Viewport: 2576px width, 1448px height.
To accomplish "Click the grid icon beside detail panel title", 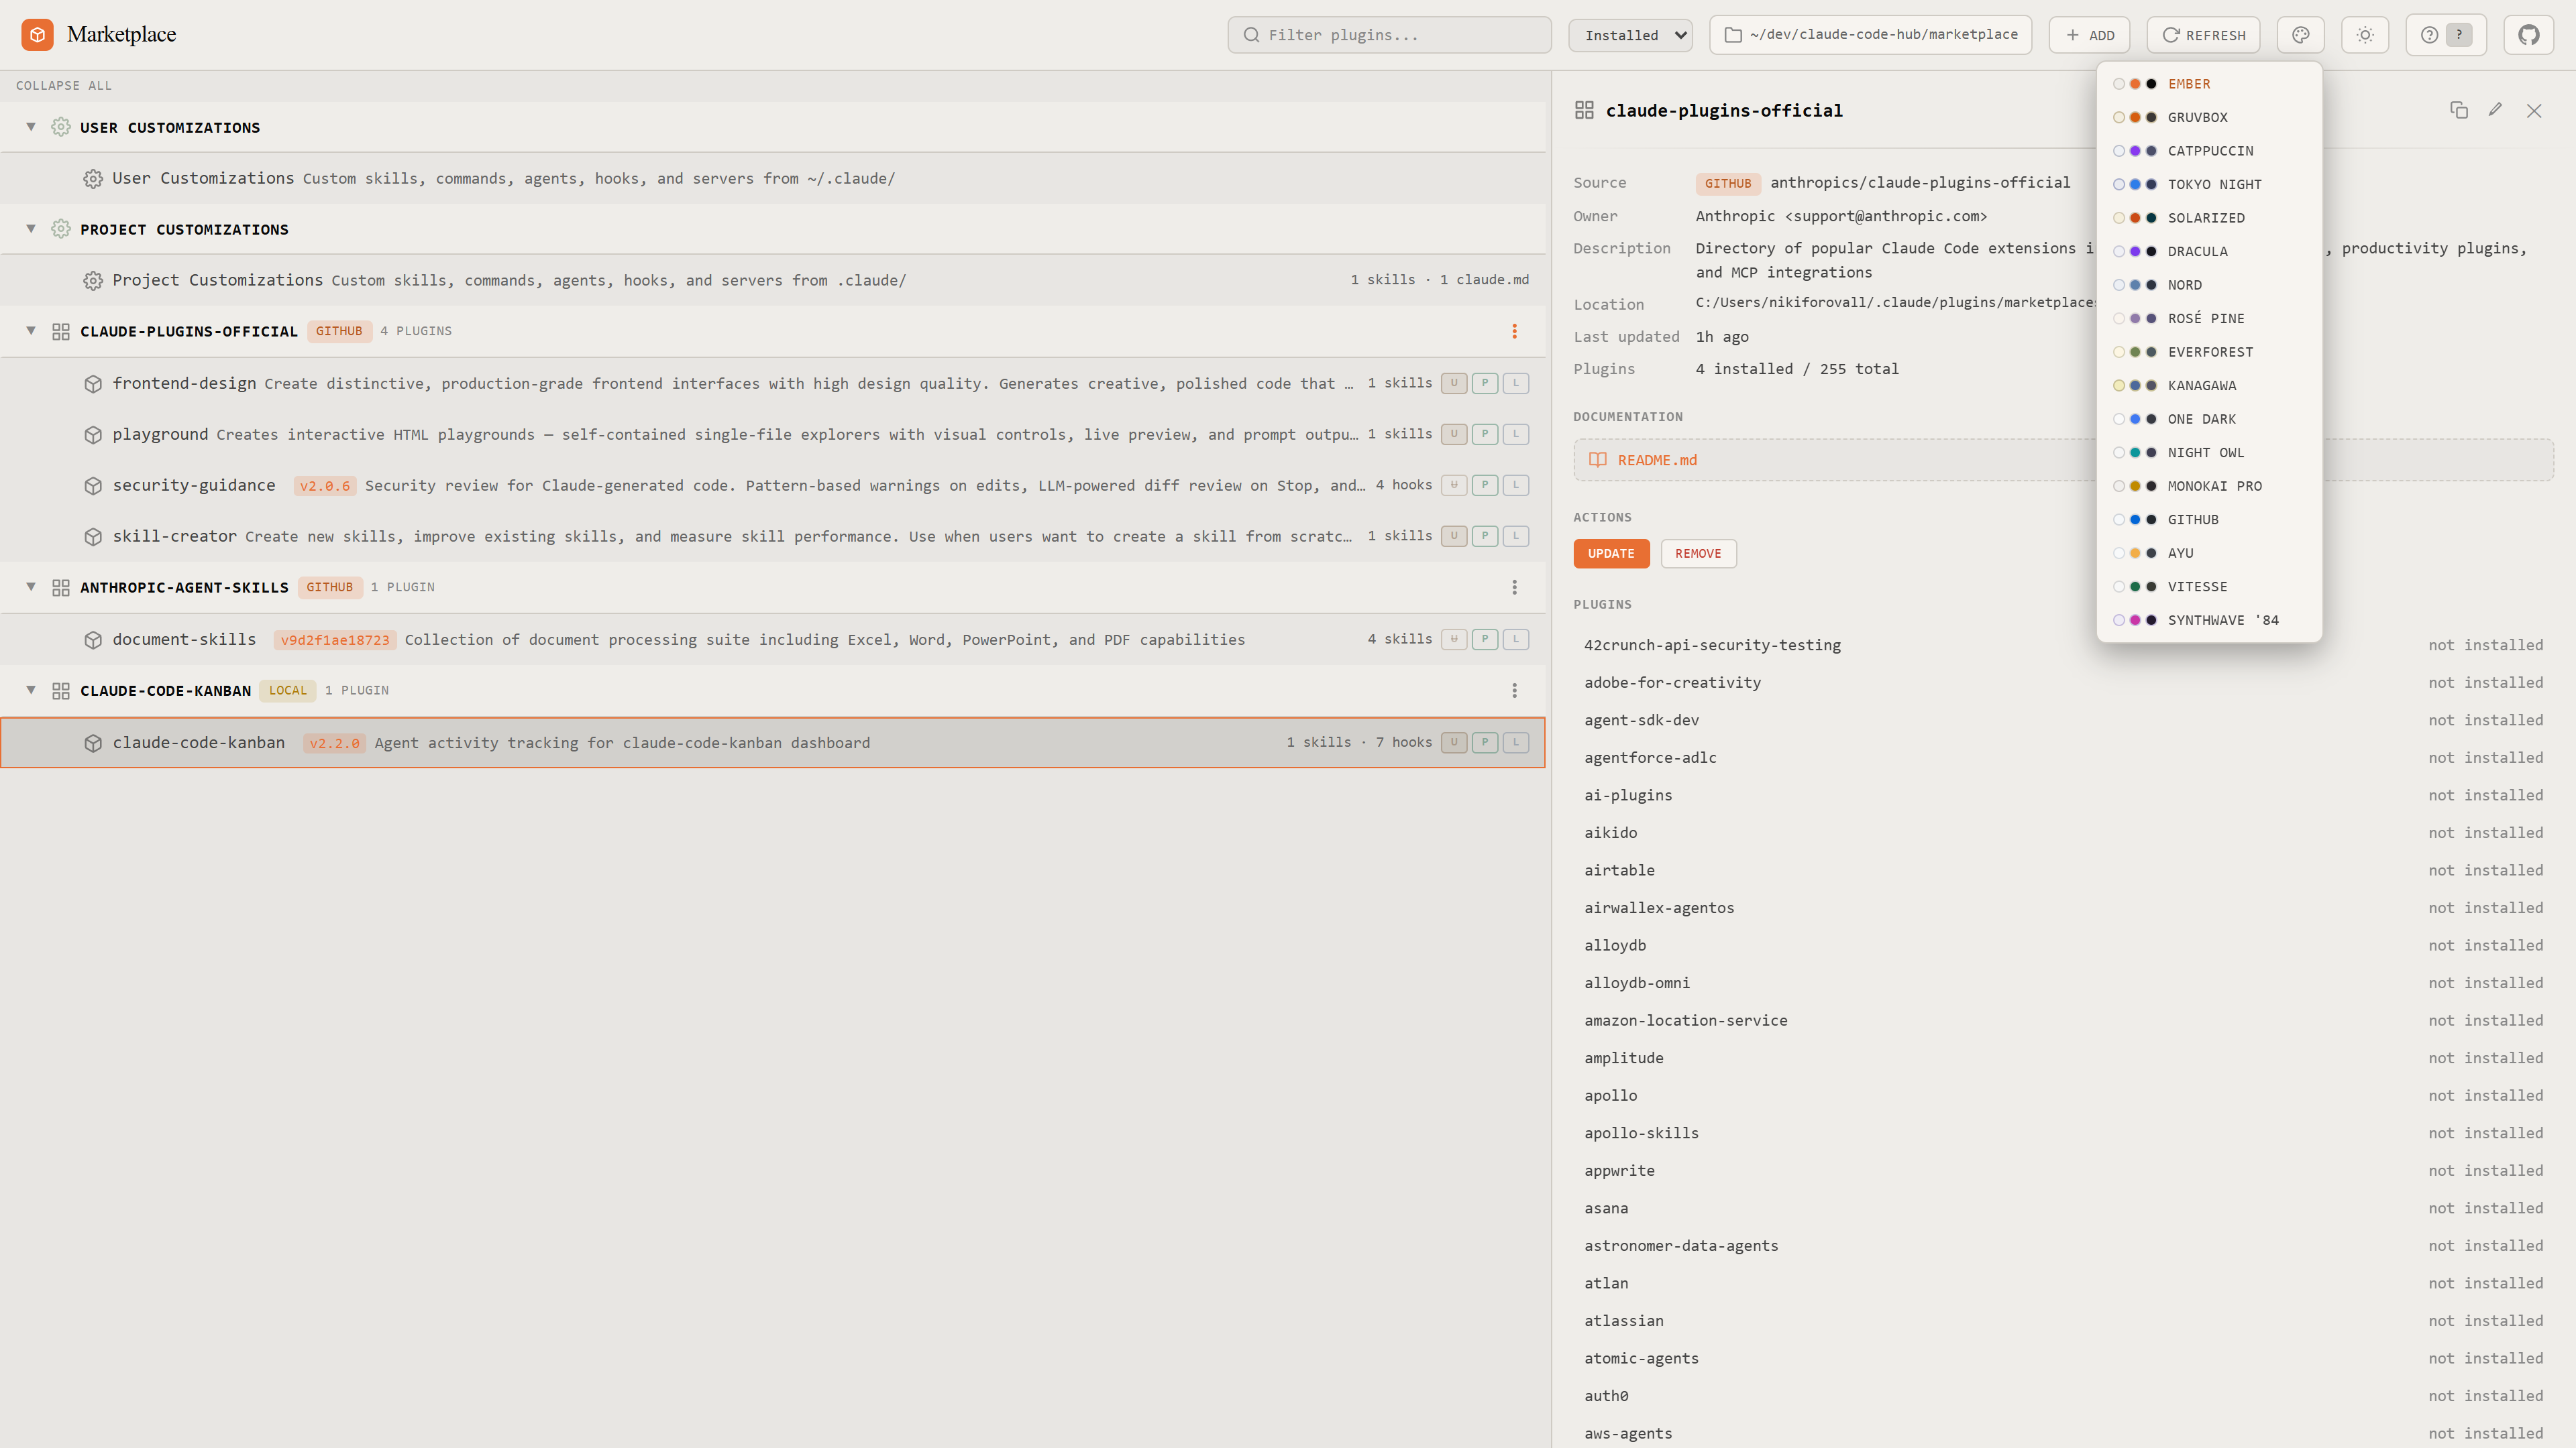I will 1584,110.
